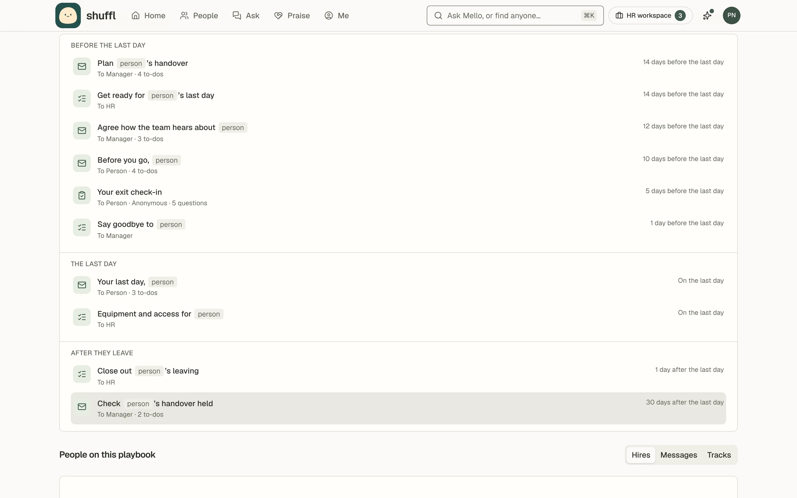This screenshot has width=797, height=498.
Task: Open the Me profile page
Action: click(x=337, y=15)
